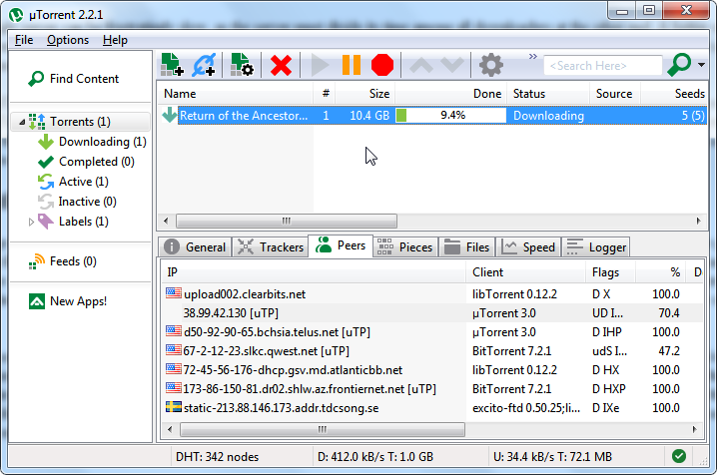Select Return of the Ancestor torrent row

click(x=432, y=115)
